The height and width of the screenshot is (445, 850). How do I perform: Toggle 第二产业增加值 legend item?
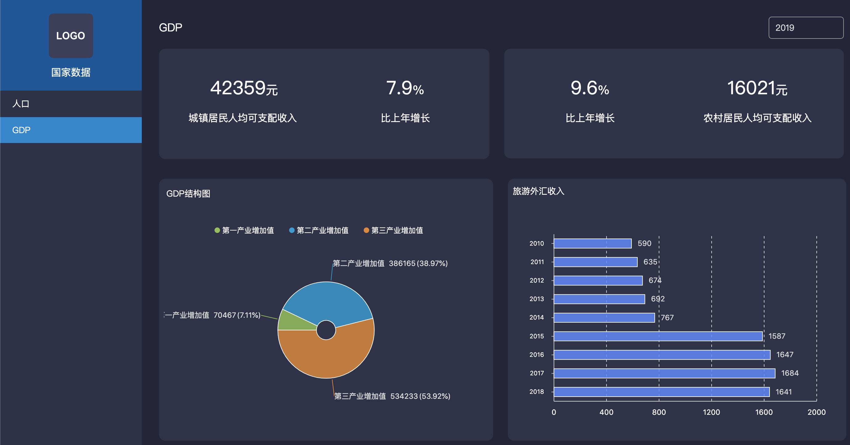click(x=319, y=230)
